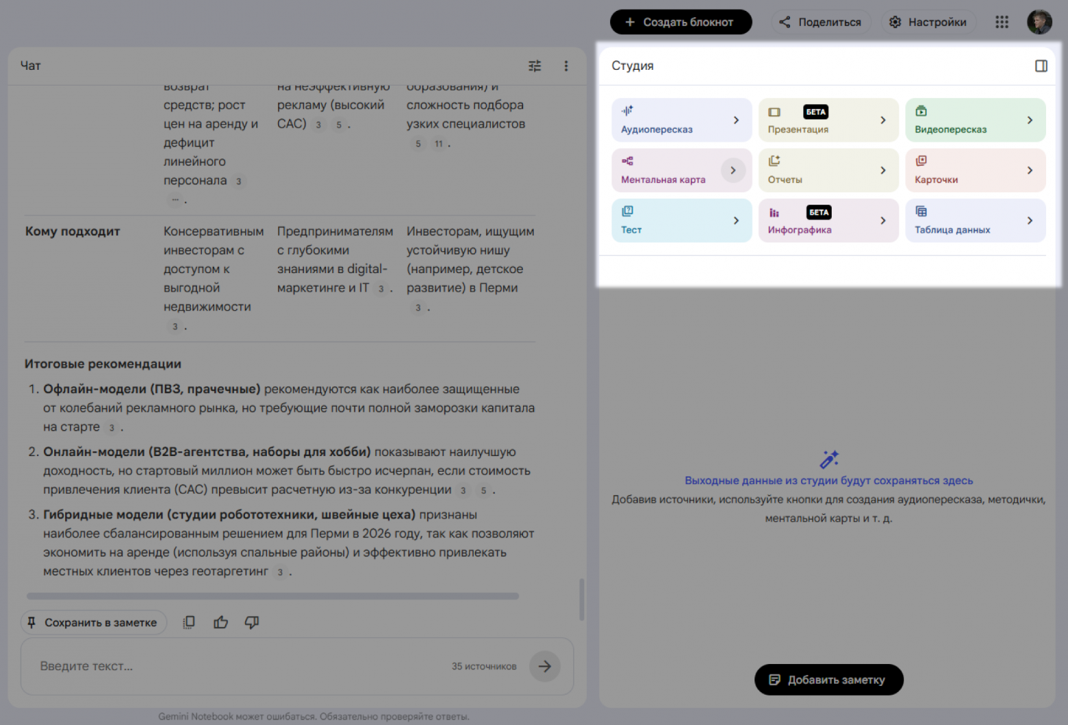Click the Infographic bar chart icon
Viewport: 1068px width, 725px height.
click(x=774, y=212)
